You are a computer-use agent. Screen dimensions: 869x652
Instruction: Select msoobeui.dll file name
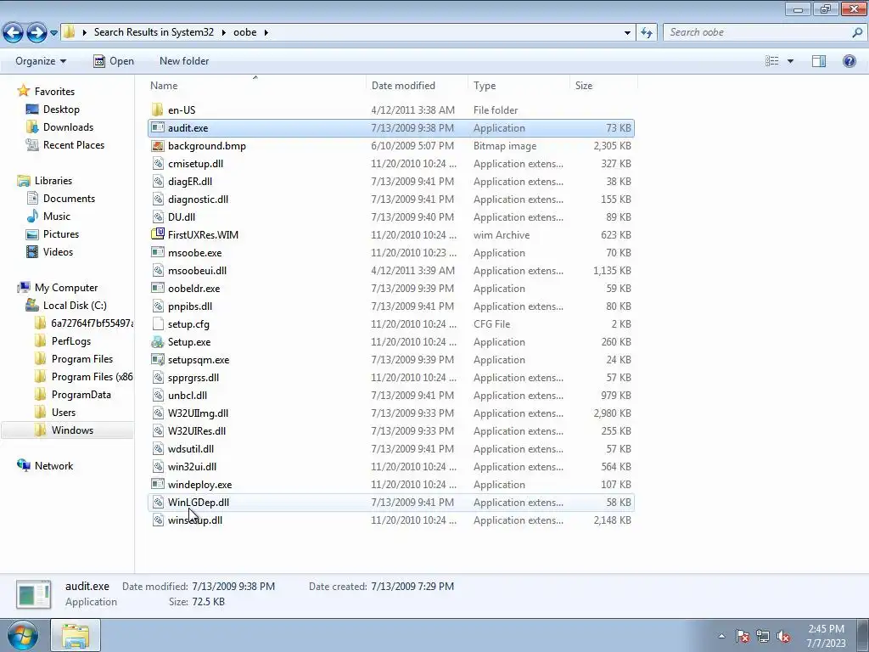coord(197,271)
